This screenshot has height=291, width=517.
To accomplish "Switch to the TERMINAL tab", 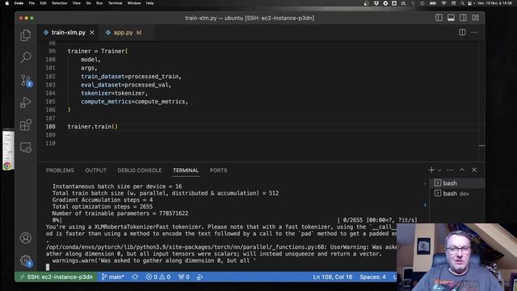I will coord(186,171).
